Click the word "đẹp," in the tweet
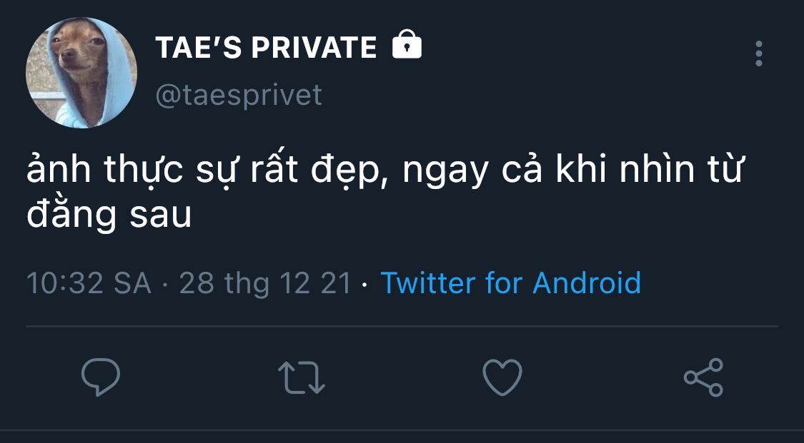804x443 pixels. [x=349, y=171]
